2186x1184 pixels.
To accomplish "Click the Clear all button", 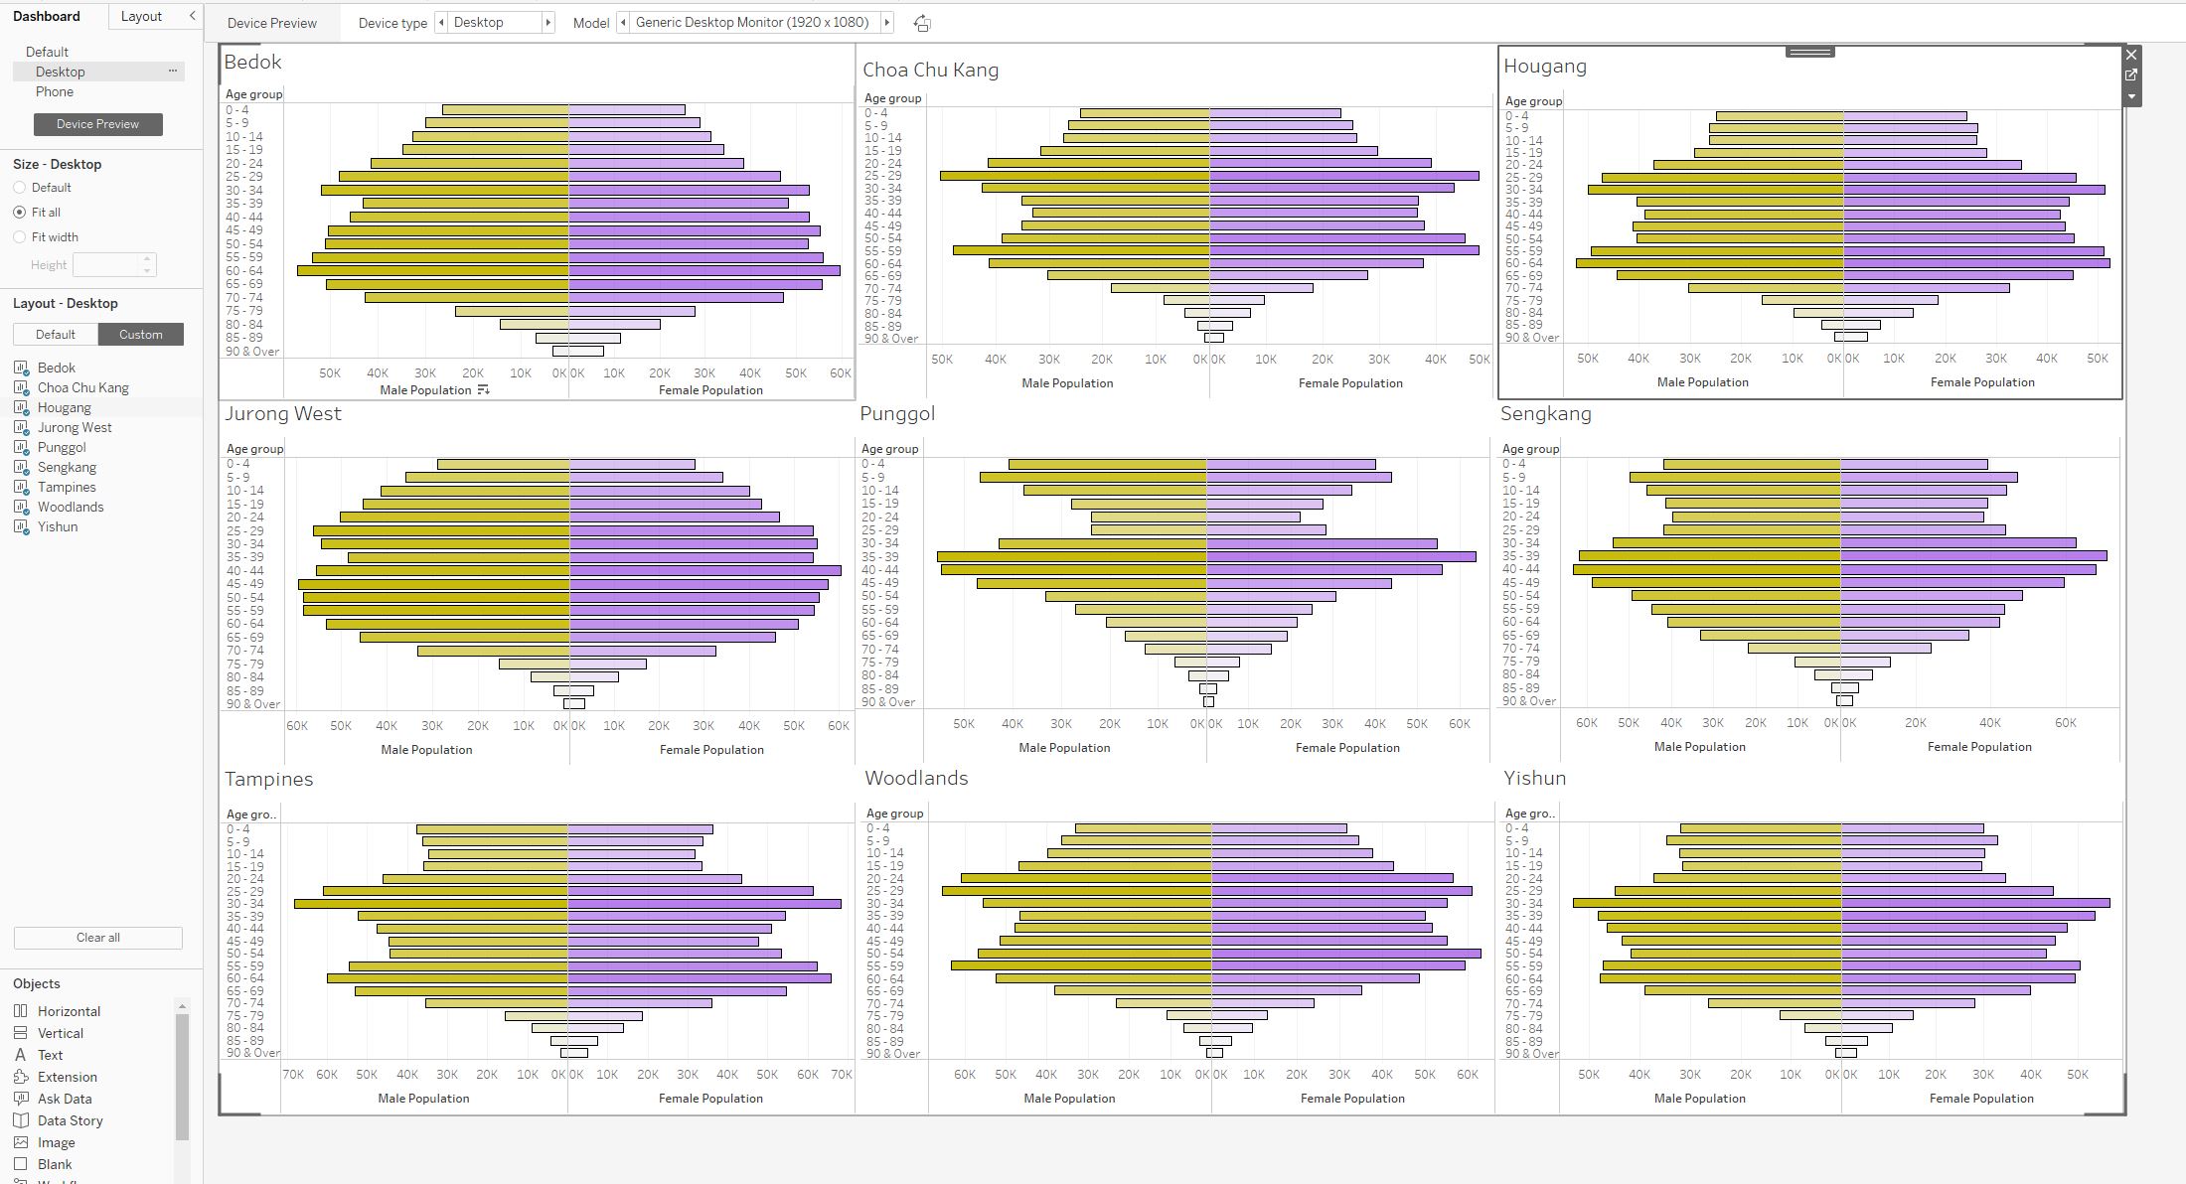I will coord(98,938).
